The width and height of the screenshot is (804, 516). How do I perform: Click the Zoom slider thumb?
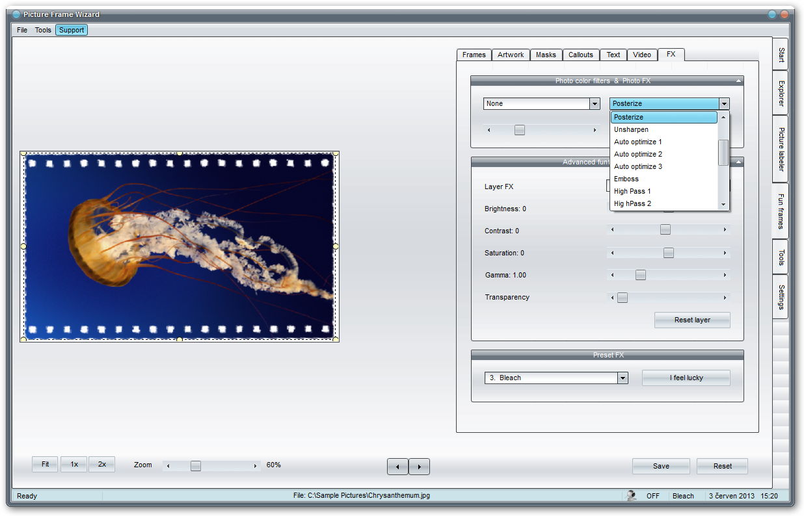coord(195,465)
